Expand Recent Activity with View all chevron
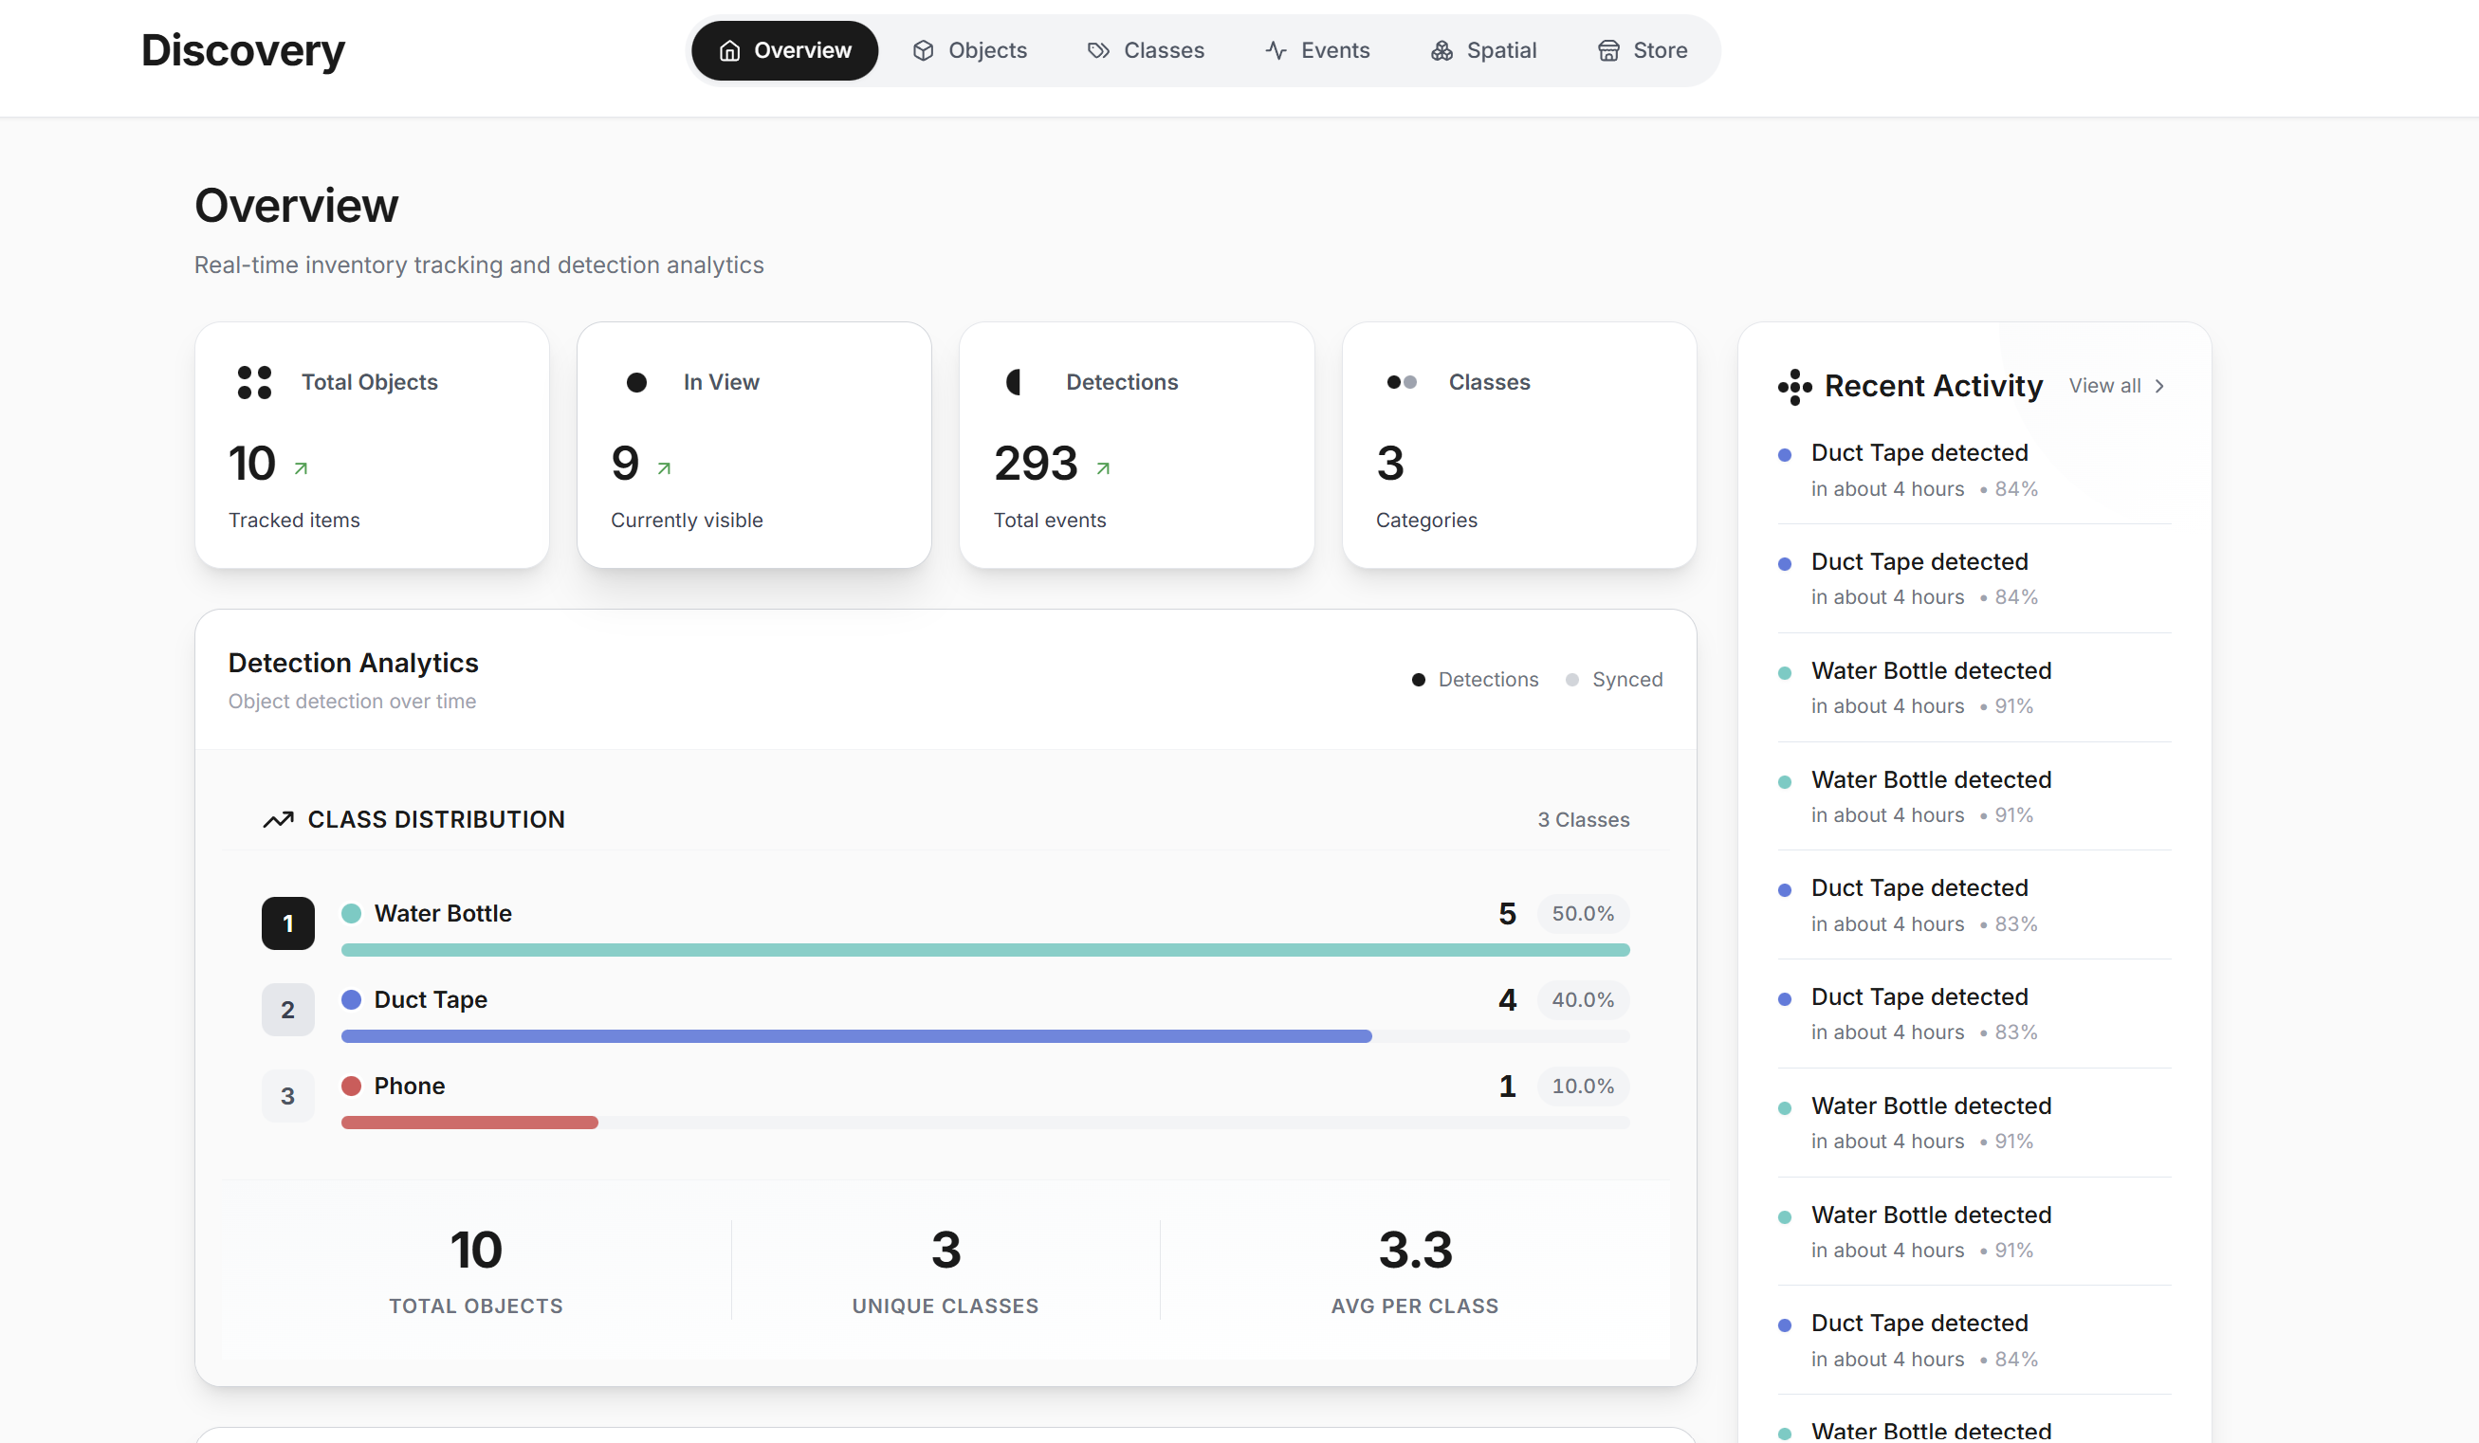This screenshot has height=1443, width=2479. (x=2159, y=386)
